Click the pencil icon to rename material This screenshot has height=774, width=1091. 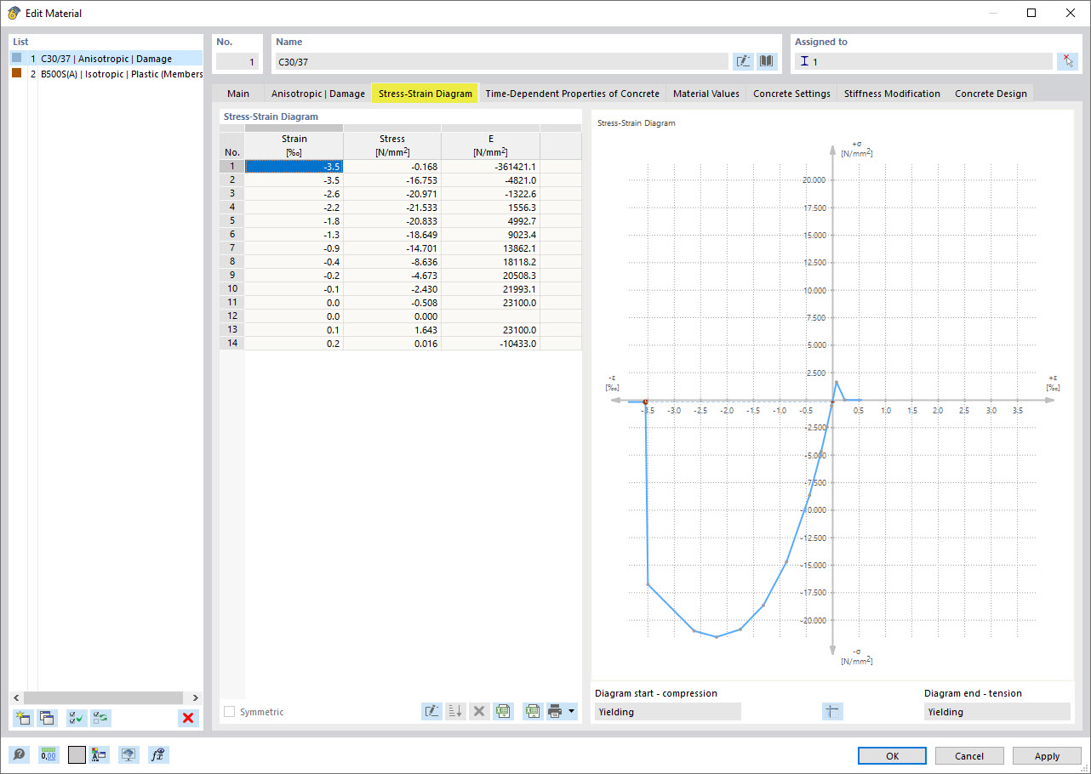(743, 60)
